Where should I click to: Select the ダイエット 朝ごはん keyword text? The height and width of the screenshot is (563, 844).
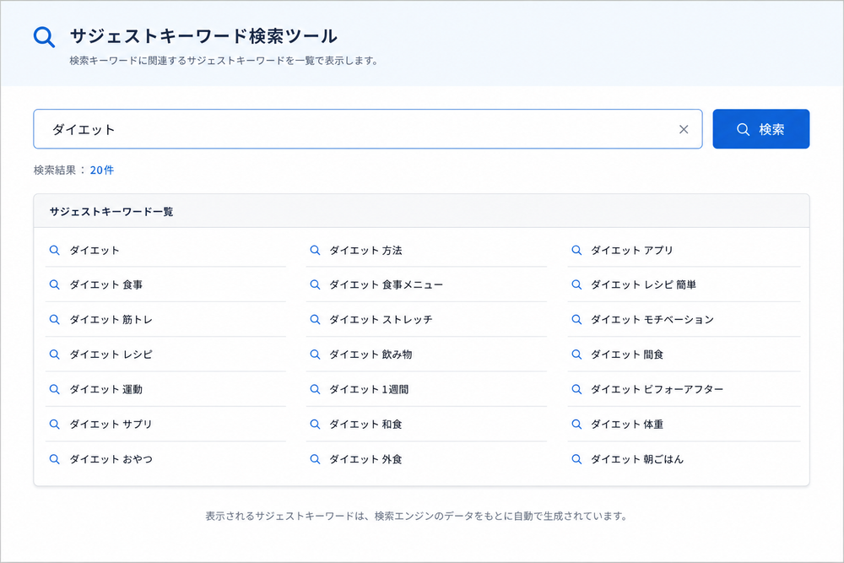click(637, 459)
